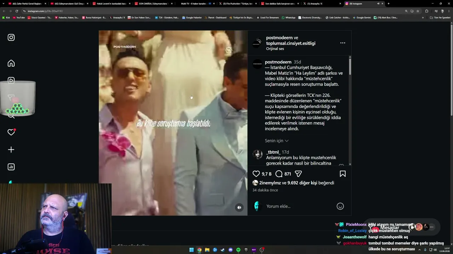Switch to the Multi TV tab
Viewport: 453px width, 254px height.
pos(195,4)
